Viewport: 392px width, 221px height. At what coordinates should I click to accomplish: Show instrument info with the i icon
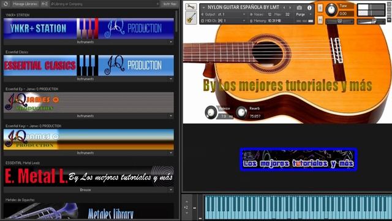tap(309, 8)
